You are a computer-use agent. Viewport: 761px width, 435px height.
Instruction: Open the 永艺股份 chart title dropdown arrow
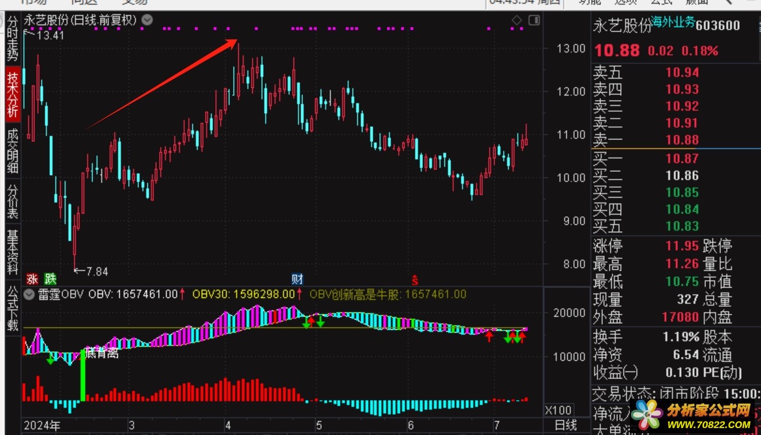coord(147,20)
